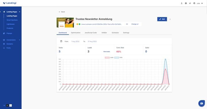The image size is (207, 109).
Task: Click the Edit button
Action: coord(162,19)
